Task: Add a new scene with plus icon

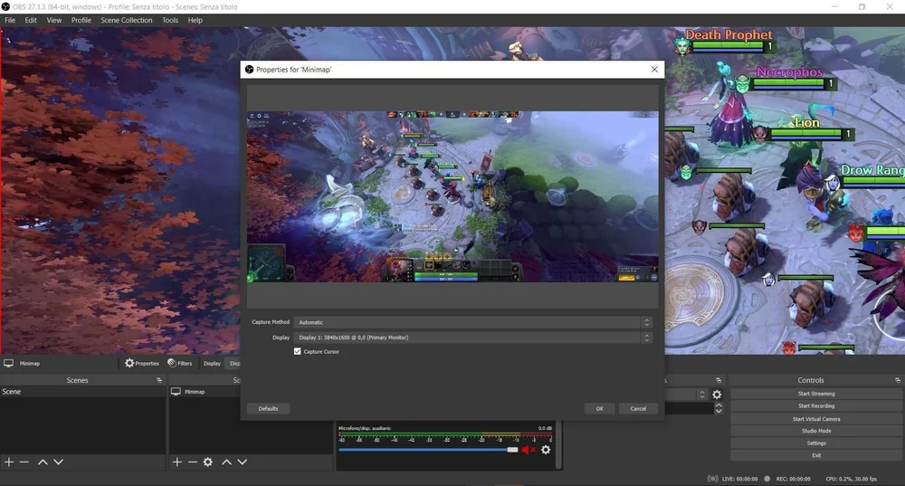Action: point(9,462)
